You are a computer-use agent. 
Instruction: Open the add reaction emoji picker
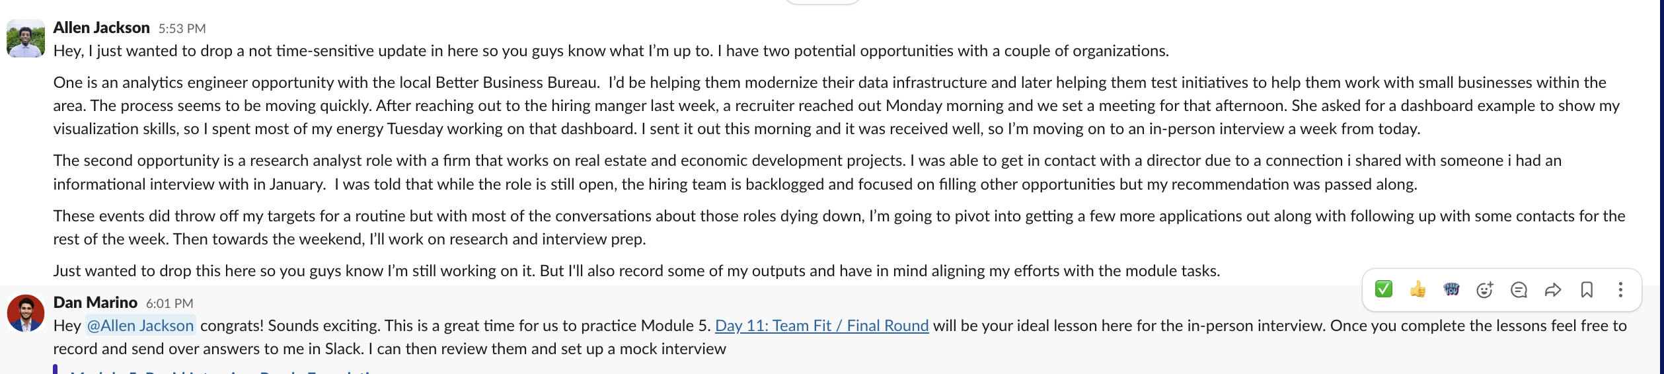click(x=1485, y=289)
